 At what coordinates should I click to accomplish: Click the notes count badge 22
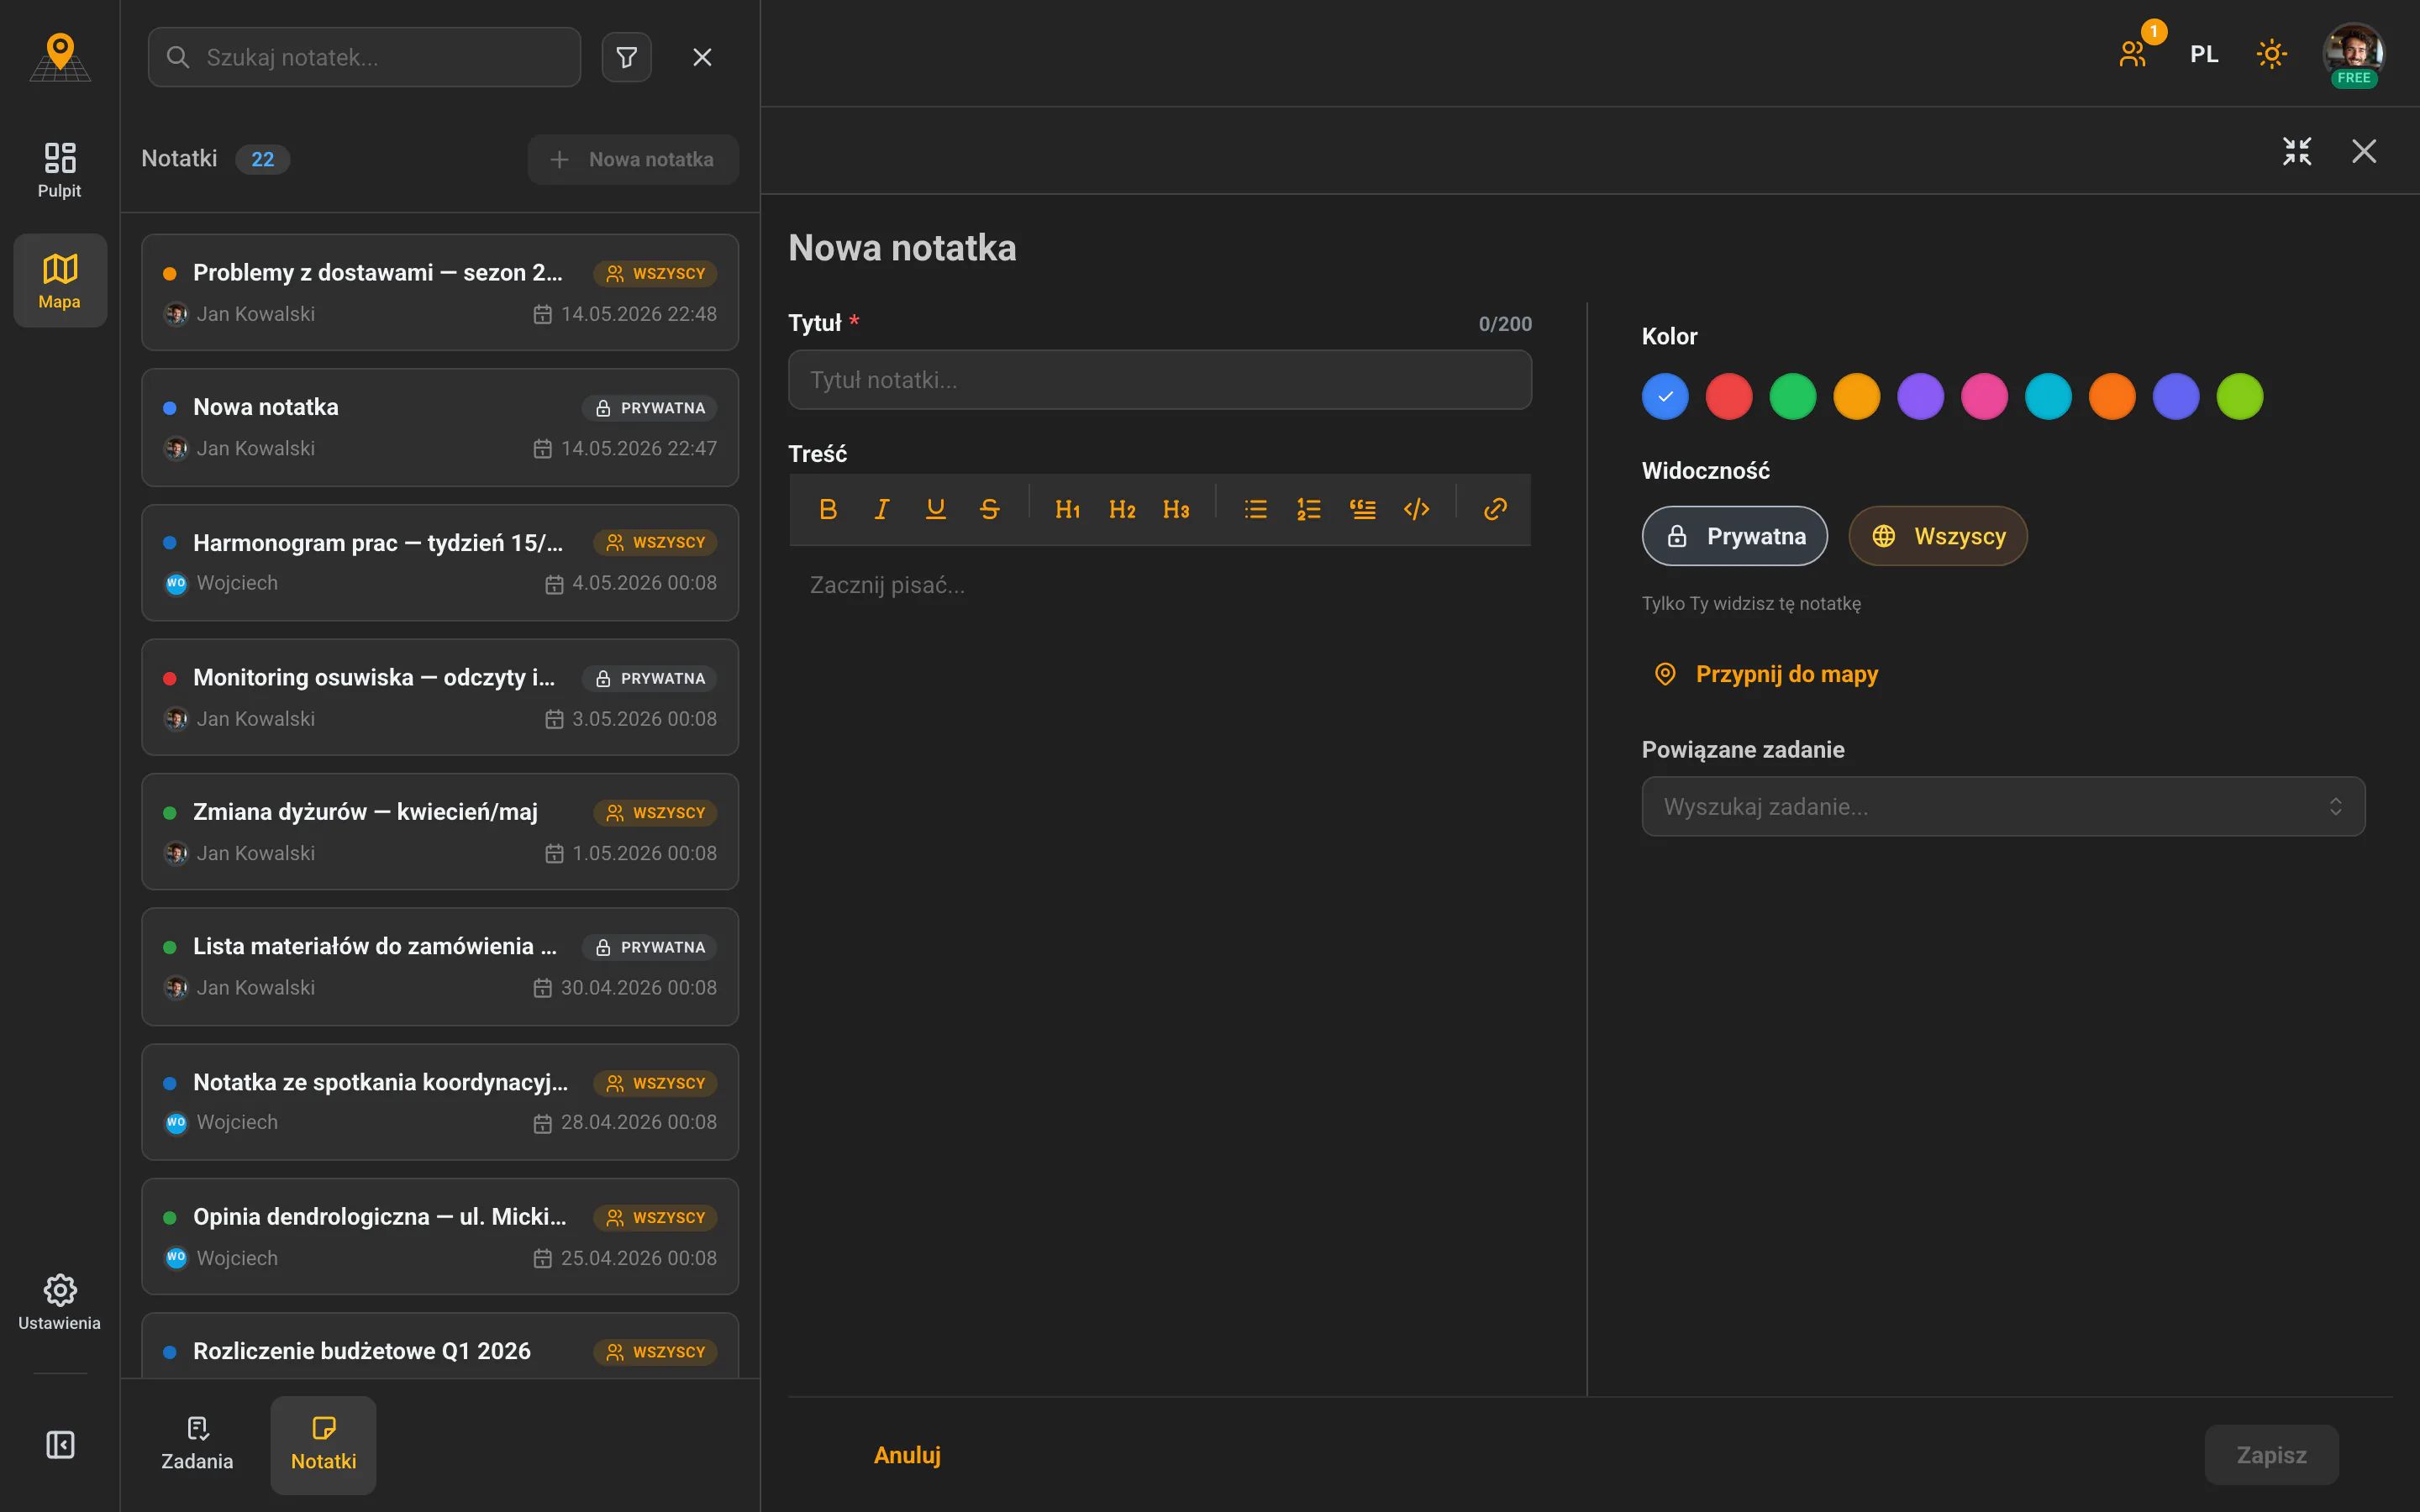(x=262, y=159)
